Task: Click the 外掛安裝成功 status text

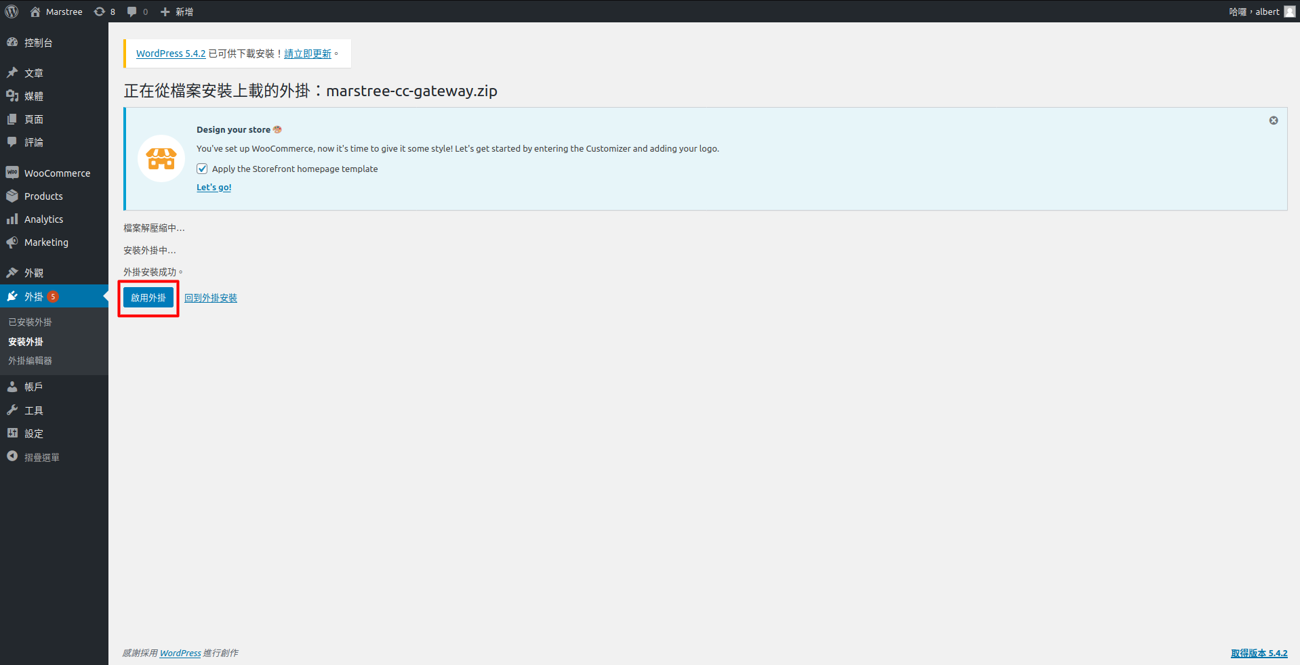Action: tap(153, 272)
